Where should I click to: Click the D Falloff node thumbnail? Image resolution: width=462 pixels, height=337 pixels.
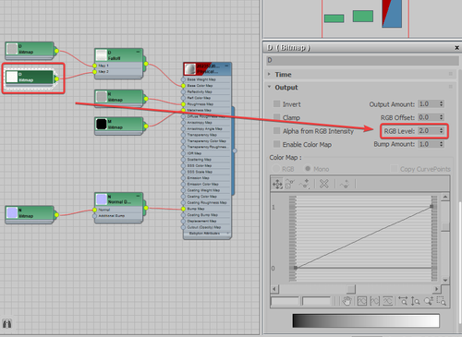pos(102,55)
